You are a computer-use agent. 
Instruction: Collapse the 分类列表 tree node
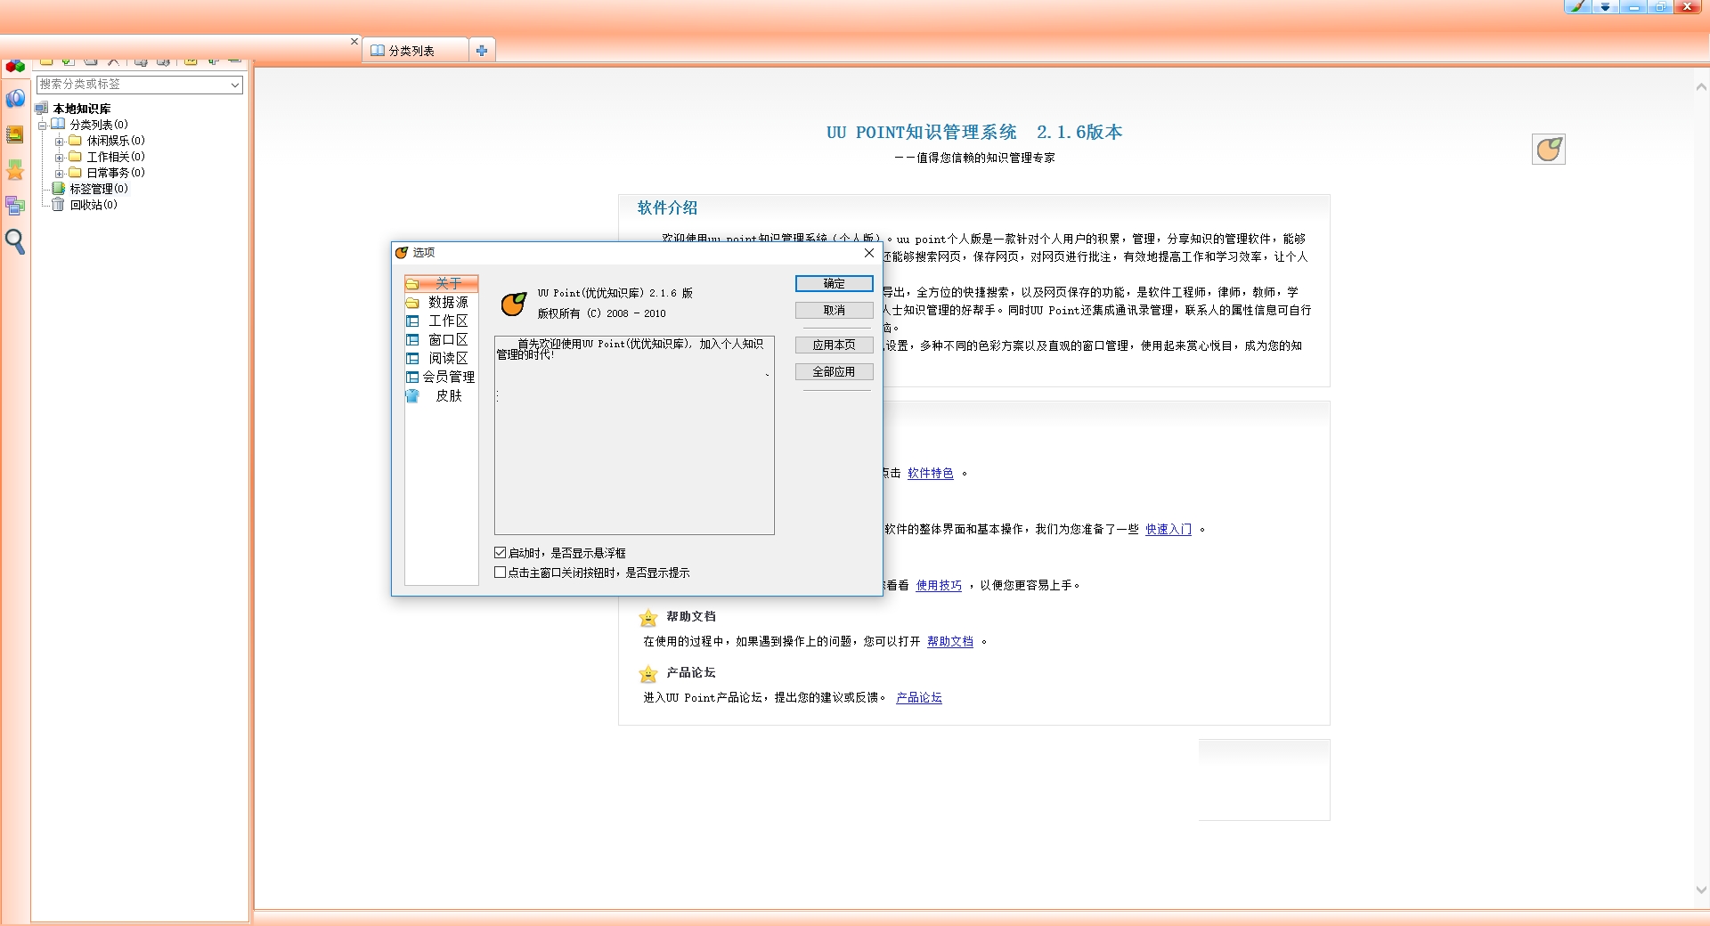(x=42, y=125)
